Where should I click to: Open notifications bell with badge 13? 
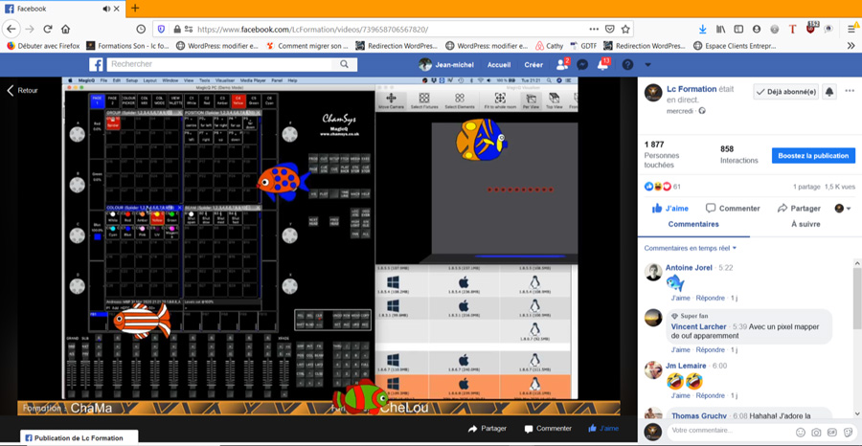tap(603, 64)
